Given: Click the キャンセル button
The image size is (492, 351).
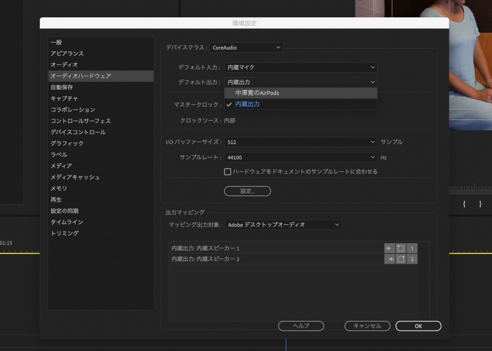Looking at the screenshot, I should pyautogui.click(x=367, y=326).
